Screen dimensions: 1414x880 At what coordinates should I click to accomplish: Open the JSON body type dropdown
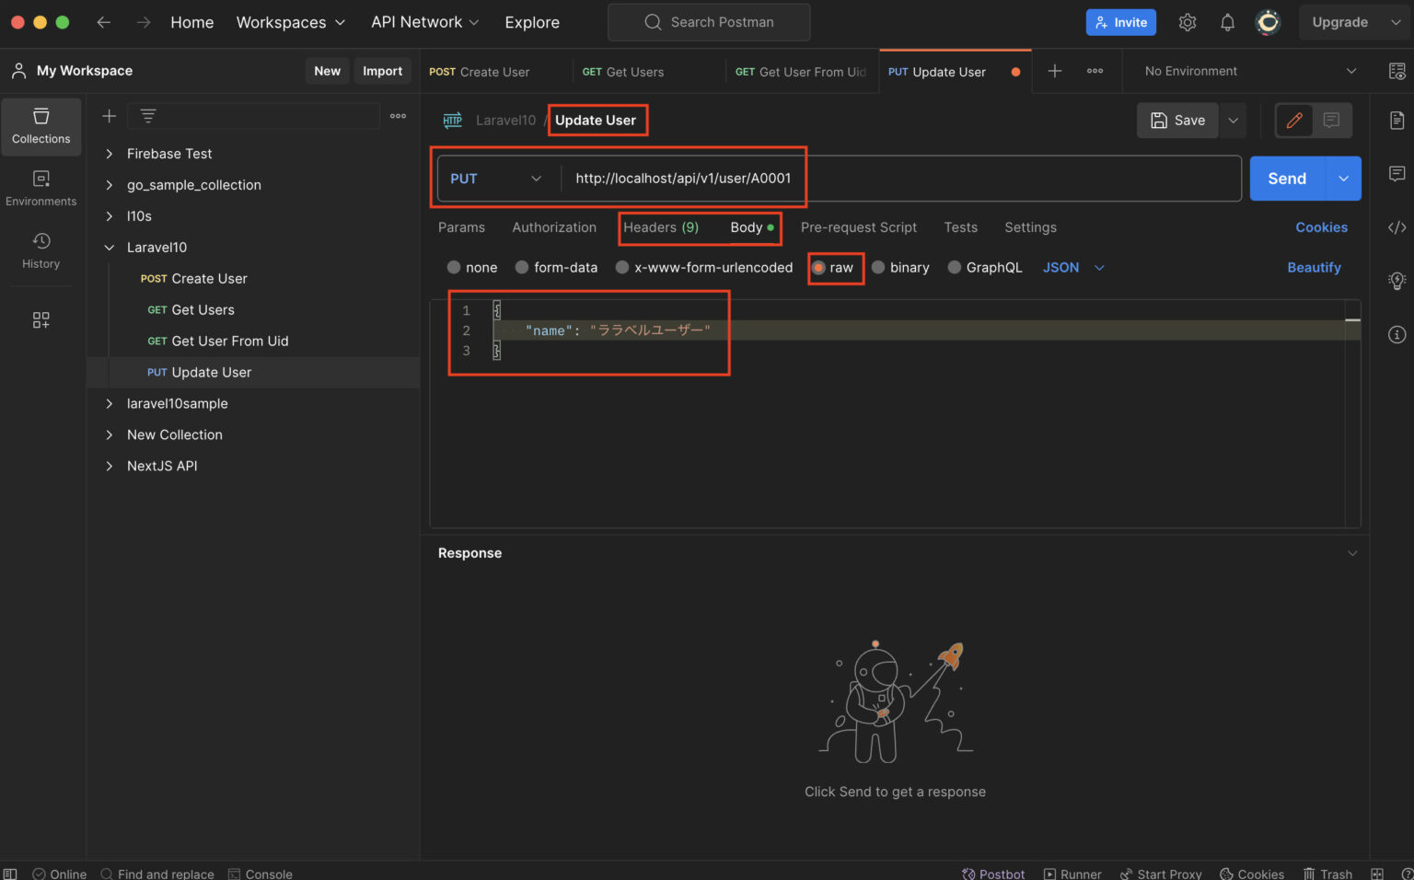point(1072,267)
